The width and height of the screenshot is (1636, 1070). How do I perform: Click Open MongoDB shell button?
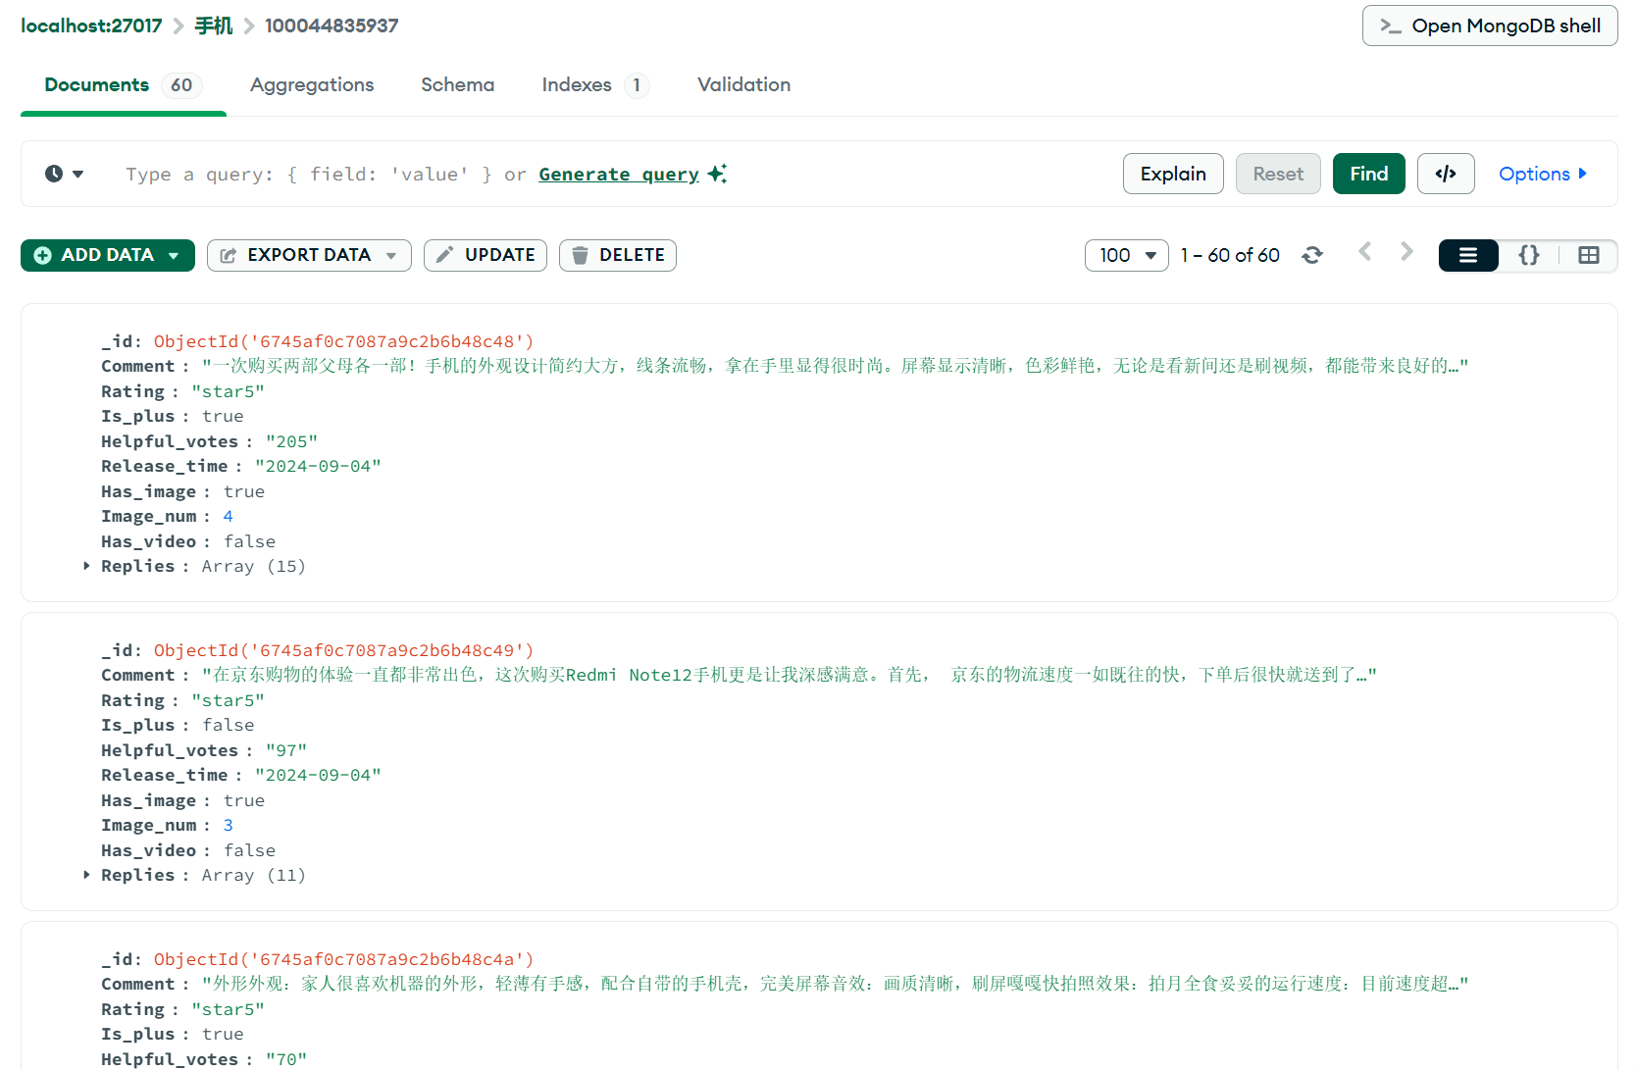[1489, 25]
